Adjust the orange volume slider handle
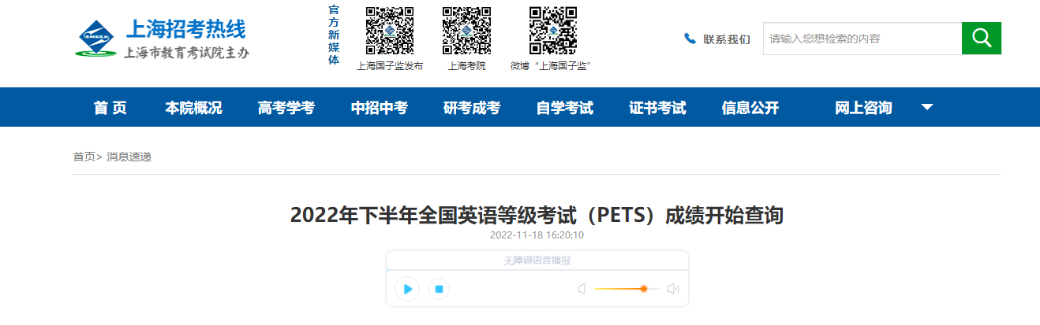The height and width of the screenshot is (325, 1040). [x=644, y=289]
